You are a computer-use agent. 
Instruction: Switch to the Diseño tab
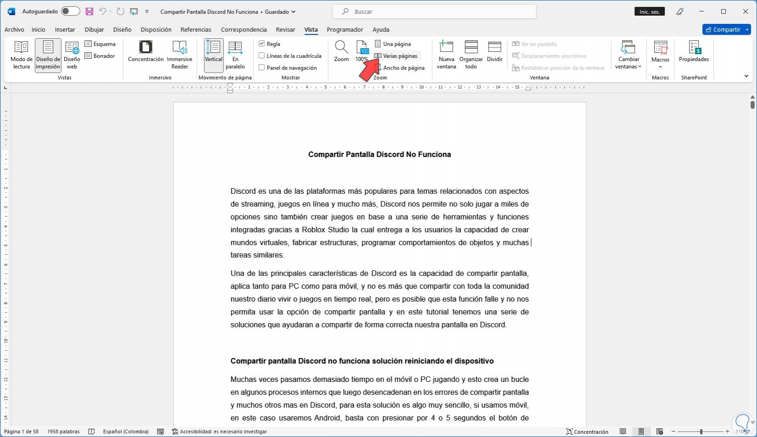(x=122, y=30)
